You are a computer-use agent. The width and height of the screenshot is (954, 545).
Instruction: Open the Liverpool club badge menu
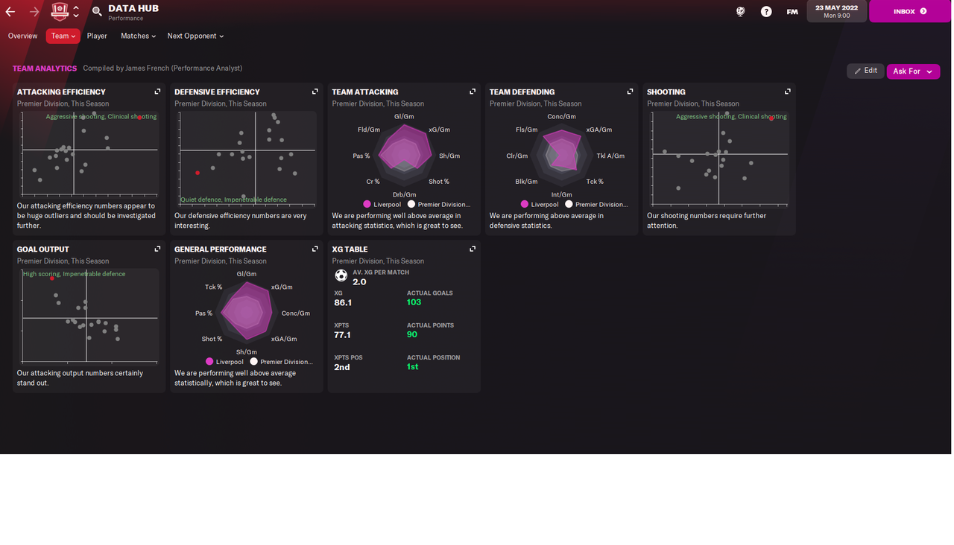pyautogui.click(x=60, y=11)
